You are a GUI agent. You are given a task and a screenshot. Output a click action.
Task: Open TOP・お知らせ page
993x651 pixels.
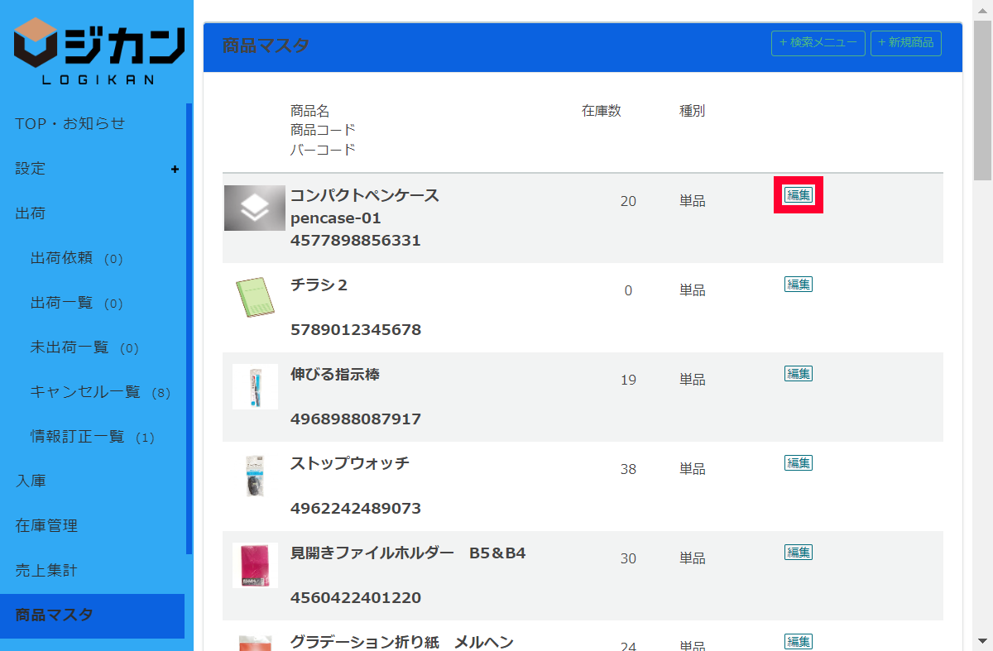click(x=70, y=124)
